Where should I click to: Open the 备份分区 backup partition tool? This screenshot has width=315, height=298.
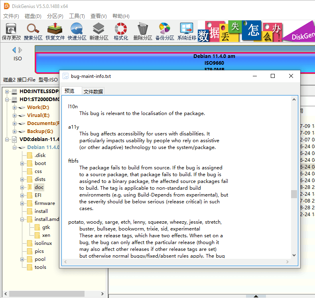coord(165,32)
